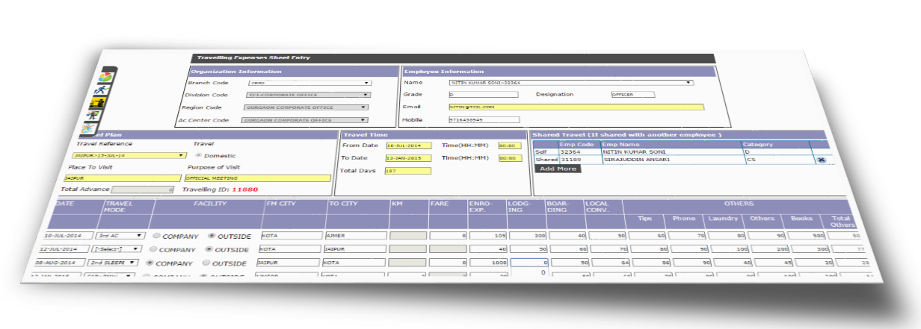Image resolution: width=921 pixels, height=329 pixels.
Task: Click the bottom map sidebar icon
Action: coord(88,128)
